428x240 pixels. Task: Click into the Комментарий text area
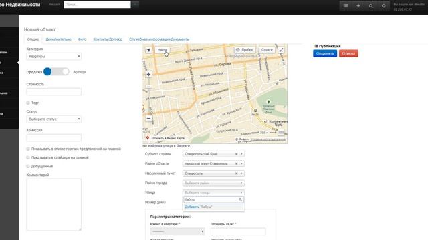pos(53,205)
